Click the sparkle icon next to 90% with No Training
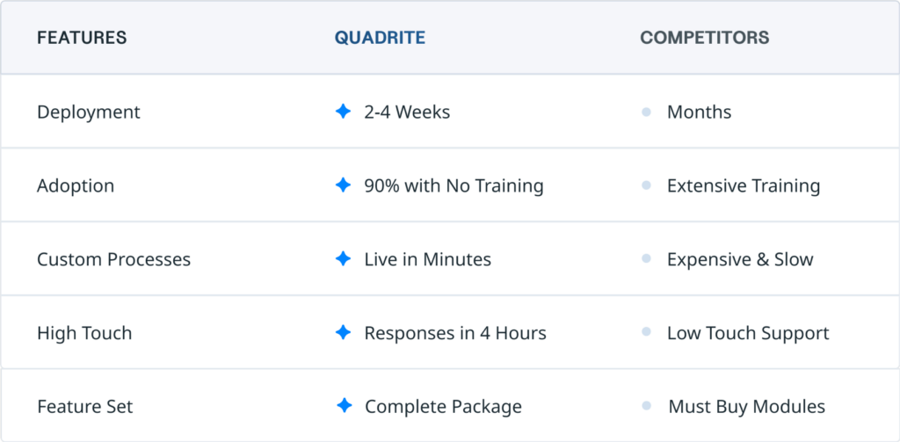The image size is (900, 442). [343, 185]
